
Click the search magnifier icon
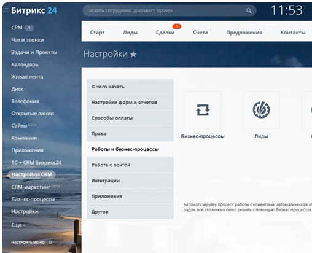pos(249,10)
